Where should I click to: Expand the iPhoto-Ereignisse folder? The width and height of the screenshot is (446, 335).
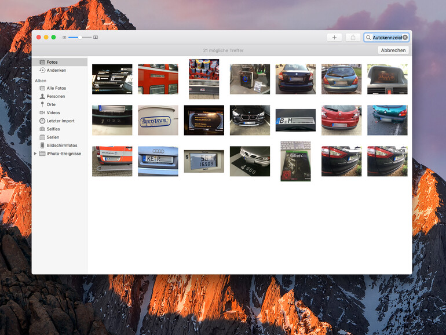(x=35, y=154)
